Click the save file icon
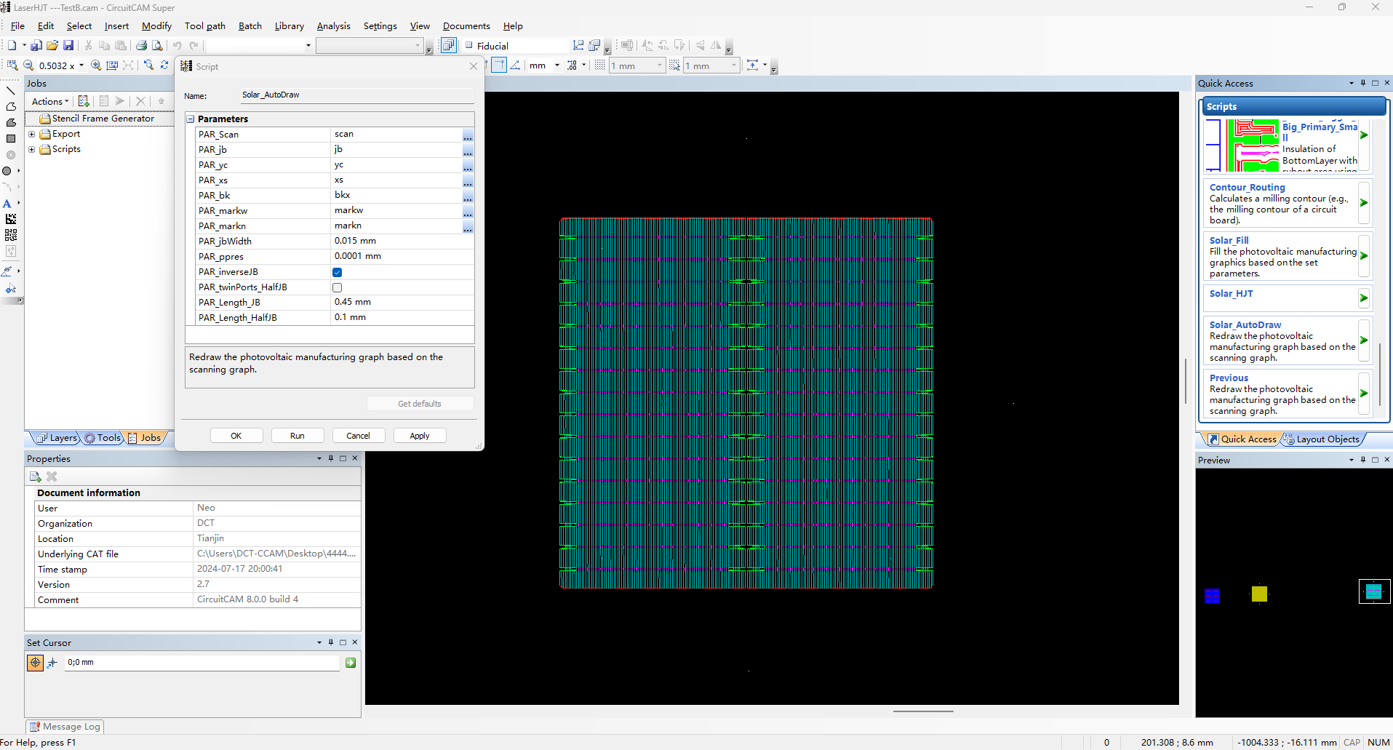Image resolution: width=1393 pixels, height=750 pixels. pos(68,45)
